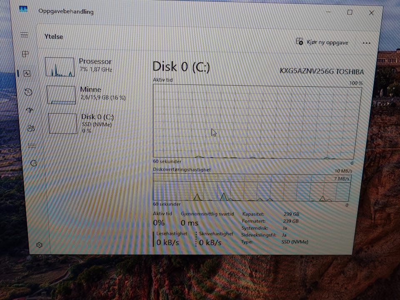This screenshot has width=400, height=300.
Task: Open the App history icon
Action: click(28, 92)
